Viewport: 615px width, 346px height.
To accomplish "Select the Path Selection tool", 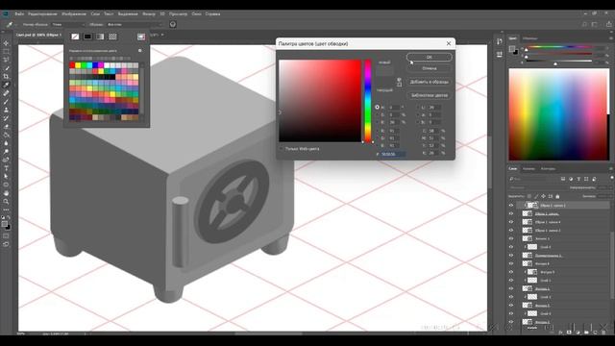I will [6, 177].
